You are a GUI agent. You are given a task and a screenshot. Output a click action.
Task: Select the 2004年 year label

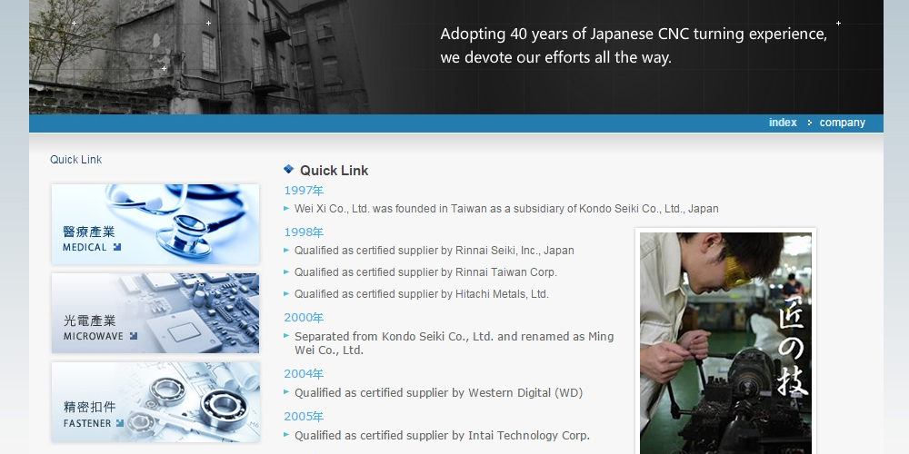point(304,374)
